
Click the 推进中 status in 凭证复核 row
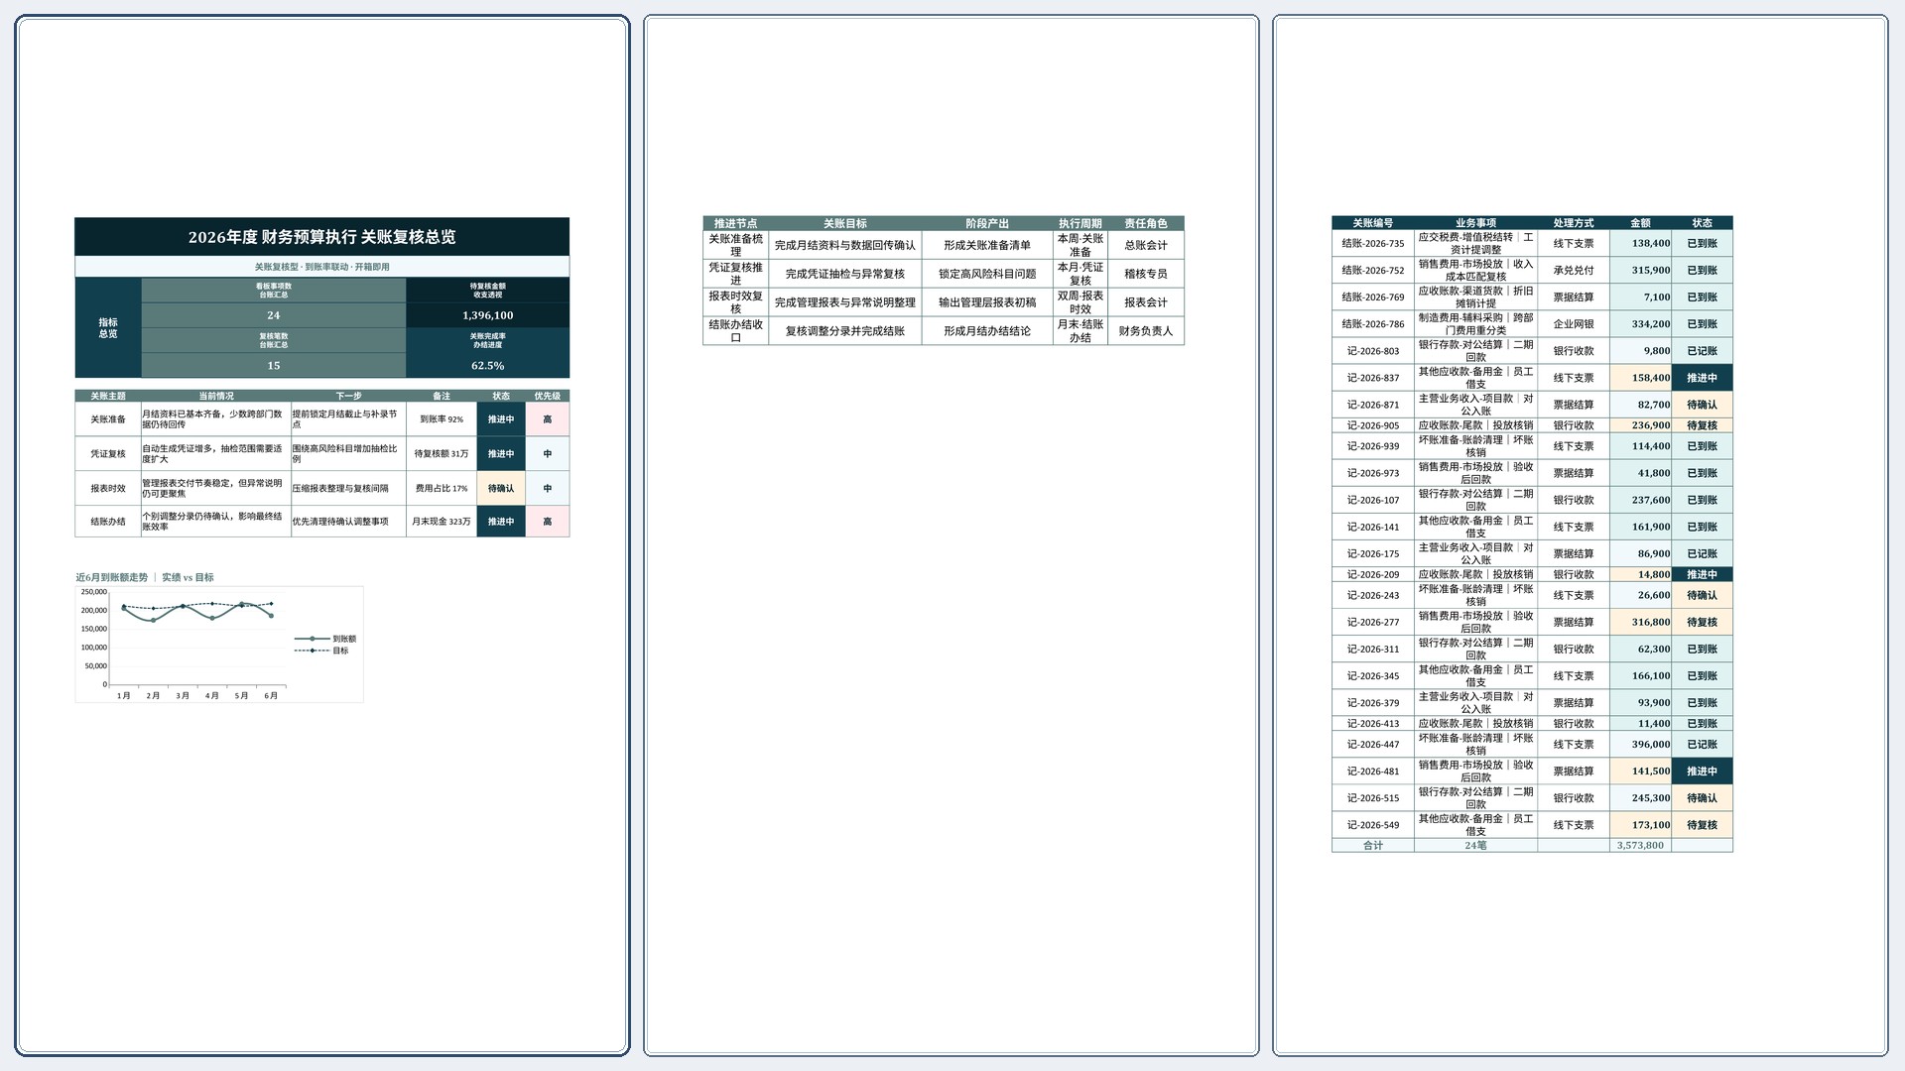click(x=501, y=454)
